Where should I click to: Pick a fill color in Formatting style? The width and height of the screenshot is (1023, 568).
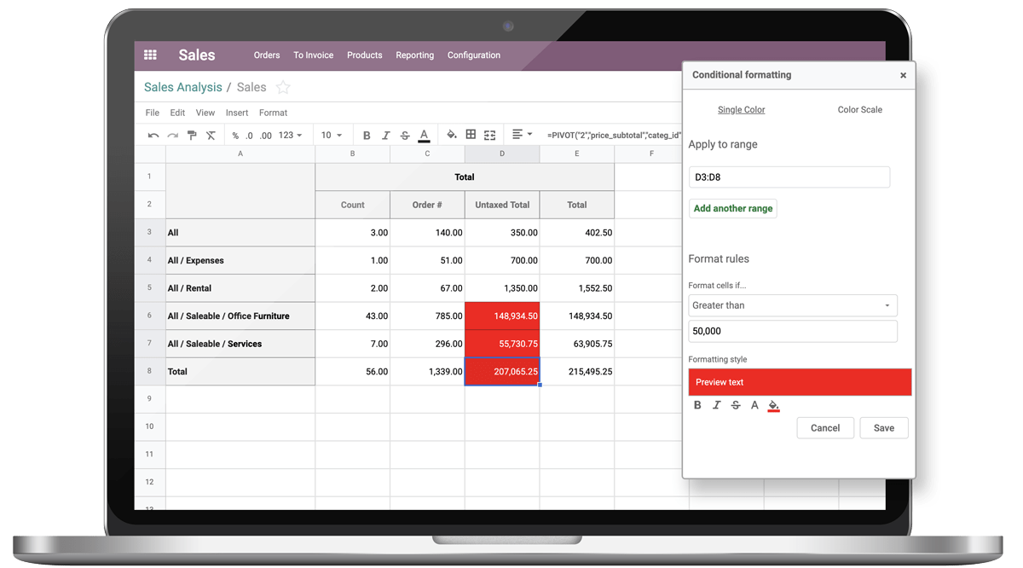point(773,405)
